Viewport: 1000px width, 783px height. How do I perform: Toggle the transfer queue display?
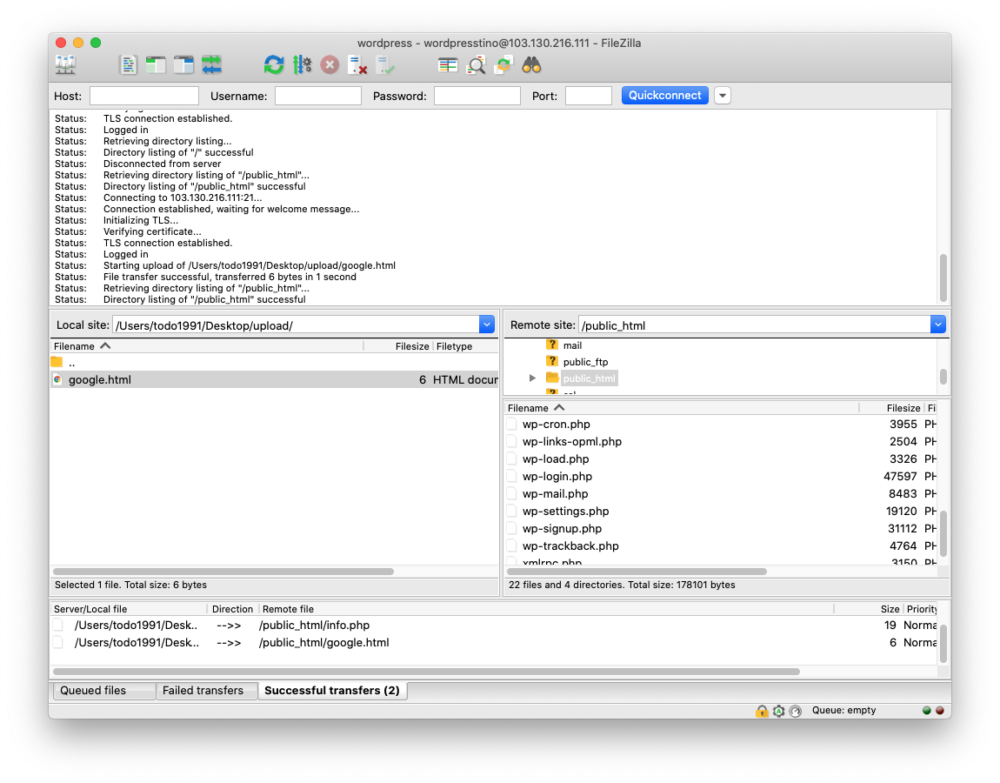(x=211, y=65)
